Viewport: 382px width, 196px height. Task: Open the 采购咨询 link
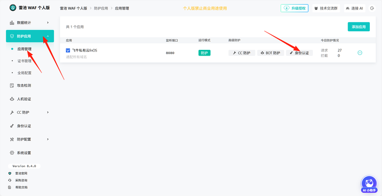(x=21, y=181)
